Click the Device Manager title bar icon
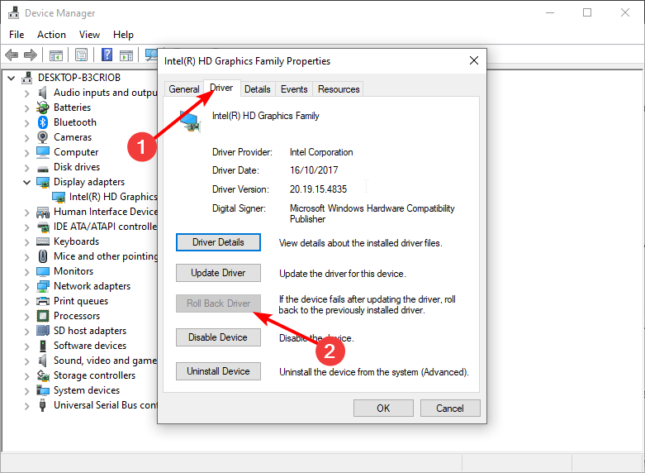Image resolution: width=645 pixels, height=473 pixels. coord(13,12)
